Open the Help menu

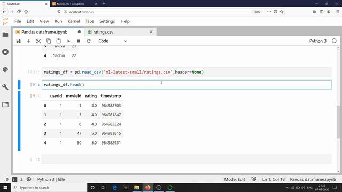(x=125, y=21)
